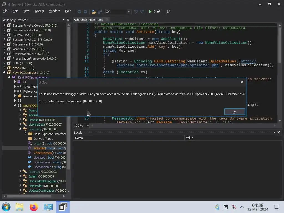Collapse the KevinPCOptimizer (1.0.0.0) assembly node
The width and height of the screenshot is (284, 213).
(x=4, y=72)
